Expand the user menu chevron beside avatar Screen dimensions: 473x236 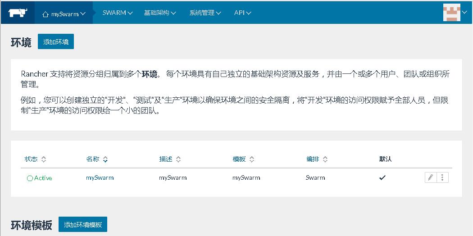(x=464, y=12)
